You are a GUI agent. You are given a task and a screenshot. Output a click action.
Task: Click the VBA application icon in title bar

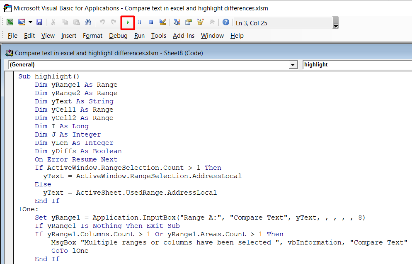pos(7,8)
